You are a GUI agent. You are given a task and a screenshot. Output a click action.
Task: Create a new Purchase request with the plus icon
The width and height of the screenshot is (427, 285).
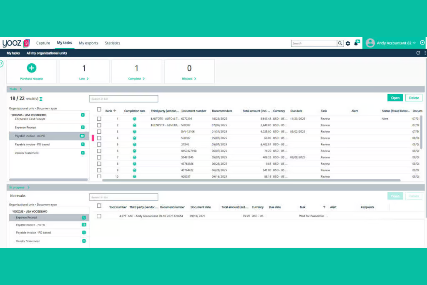point(31,68)
